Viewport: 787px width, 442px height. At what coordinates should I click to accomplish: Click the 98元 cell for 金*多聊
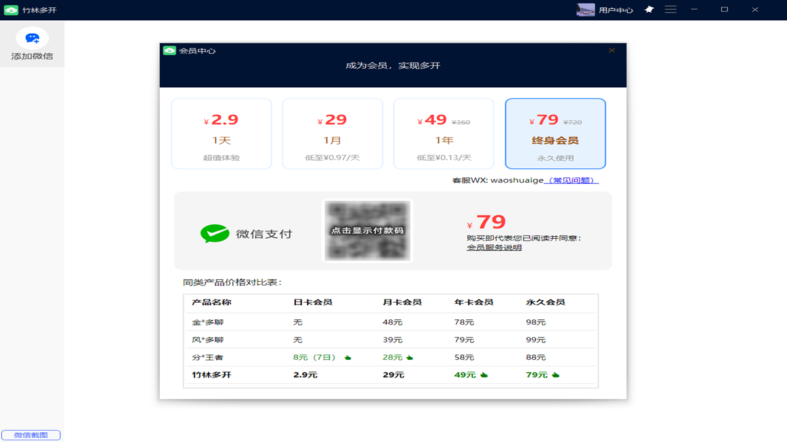tap(536, 322)
